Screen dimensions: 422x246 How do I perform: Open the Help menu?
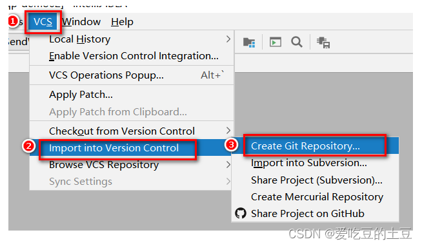click(122, 22)
